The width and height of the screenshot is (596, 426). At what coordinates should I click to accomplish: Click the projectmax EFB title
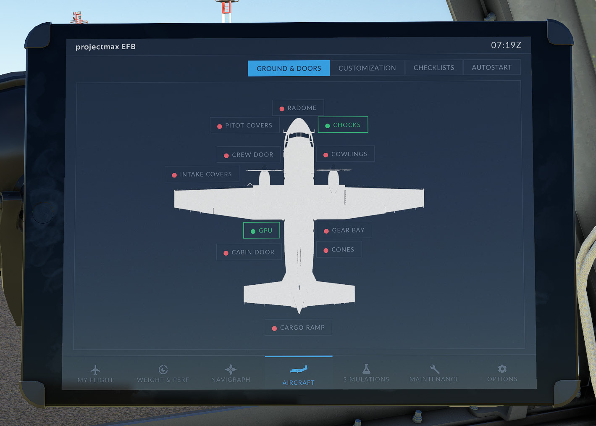(x=105, y=47)
